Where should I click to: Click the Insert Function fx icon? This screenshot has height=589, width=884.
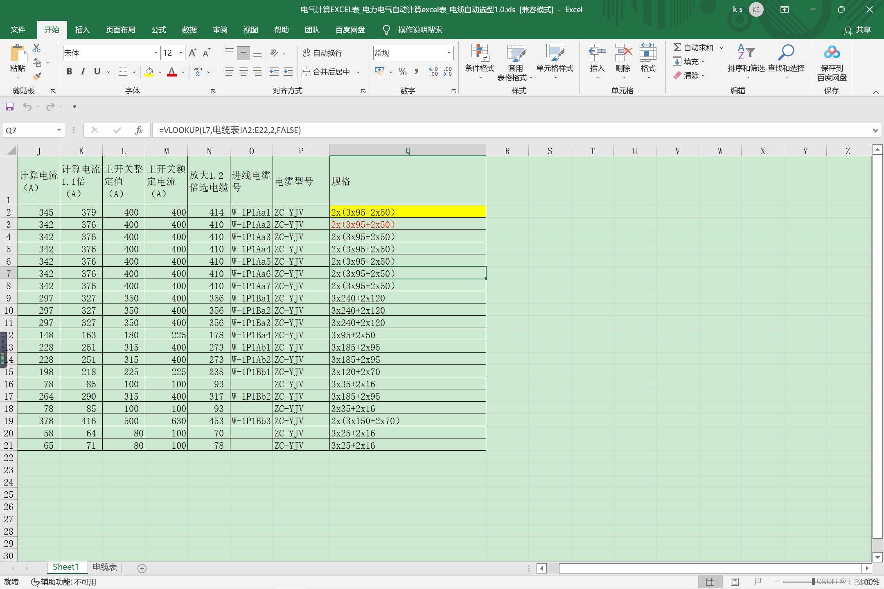click(x=139, y=130)
